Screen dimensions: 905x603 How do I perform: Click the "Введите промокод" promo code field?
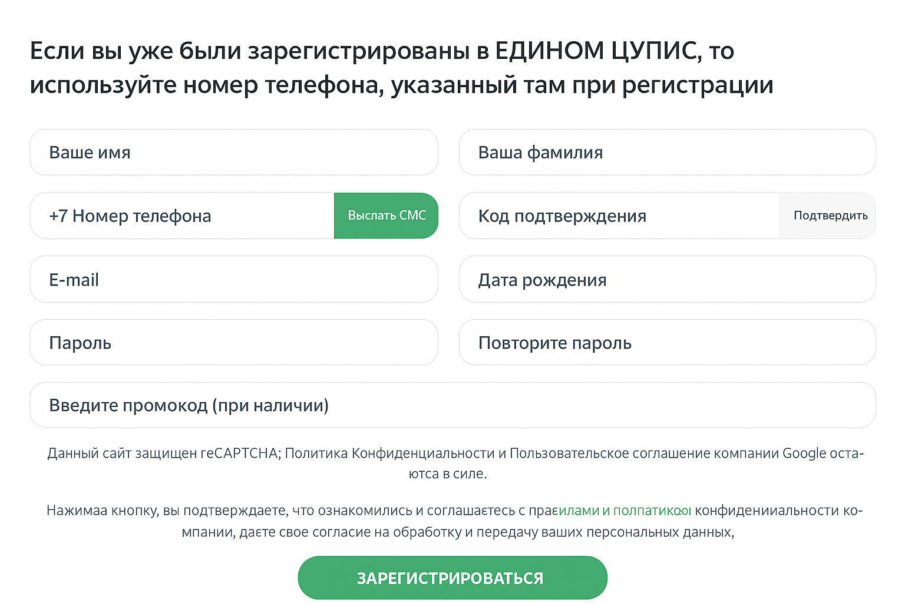pyautogui.click(x=452, y=406)
